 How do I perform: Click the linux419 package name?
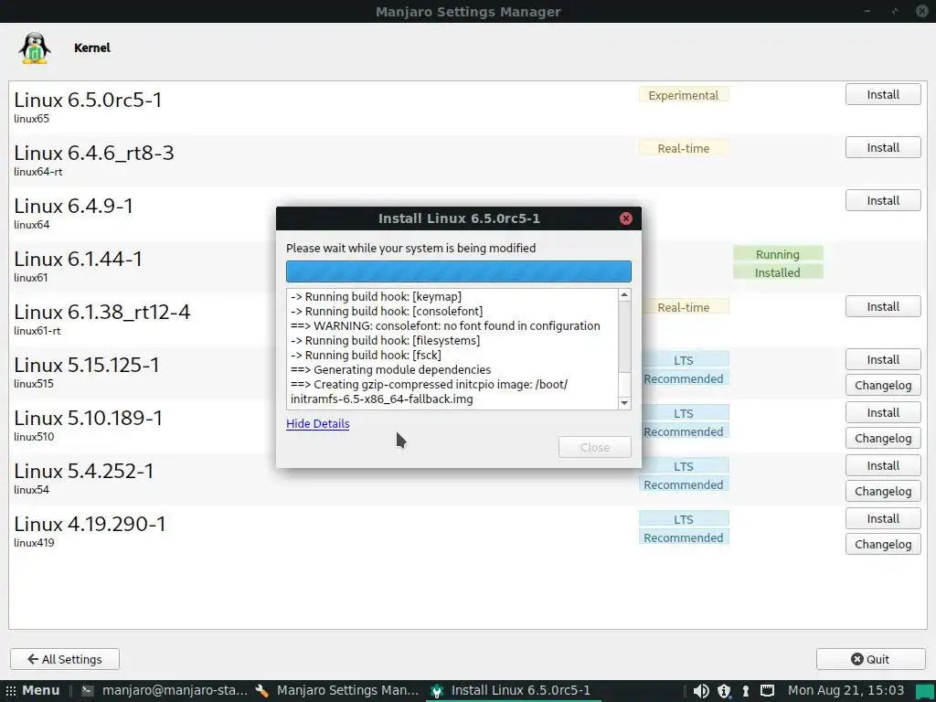point(34,543)
